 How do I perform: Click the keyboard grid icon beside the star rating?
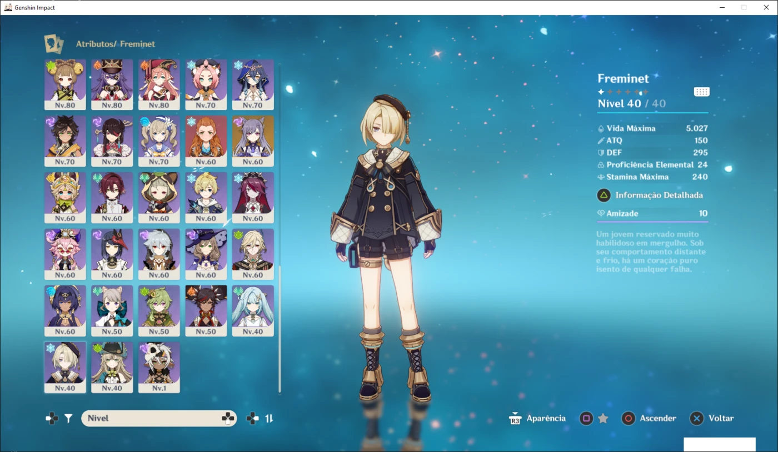[702, 92]
